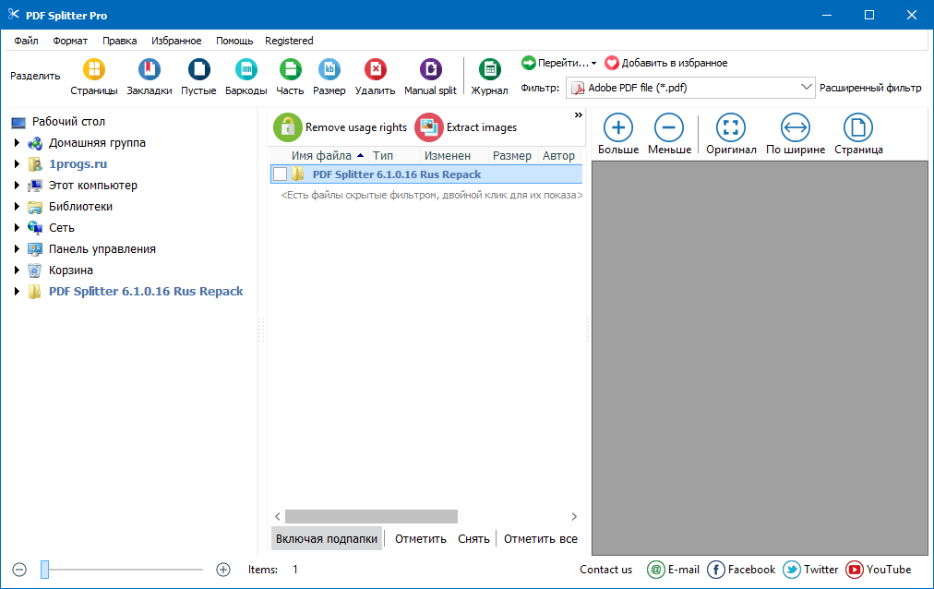934x589 pixels.
Task: Open the YouTube link
Action: pos(878,570)
